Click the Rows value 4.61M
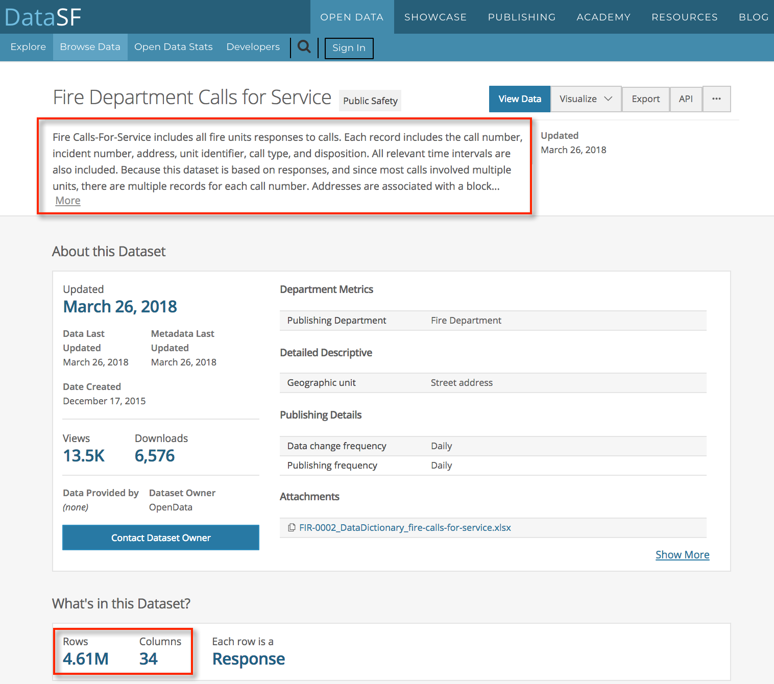 pos(86,658)
